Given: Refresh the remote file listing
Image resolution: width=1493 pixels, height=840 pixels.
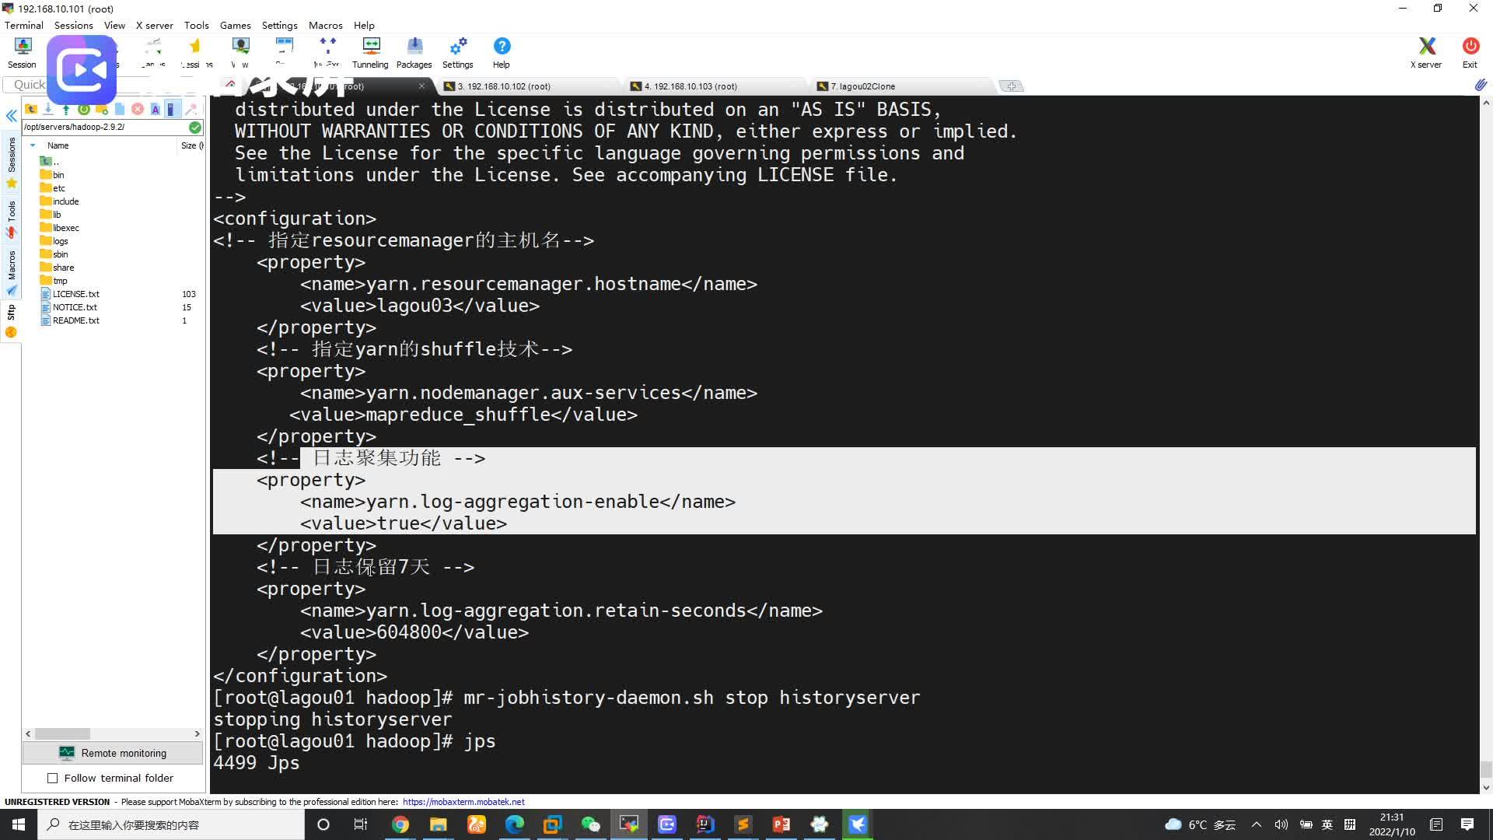Looking at the screenshot, I should click(83, 109).
